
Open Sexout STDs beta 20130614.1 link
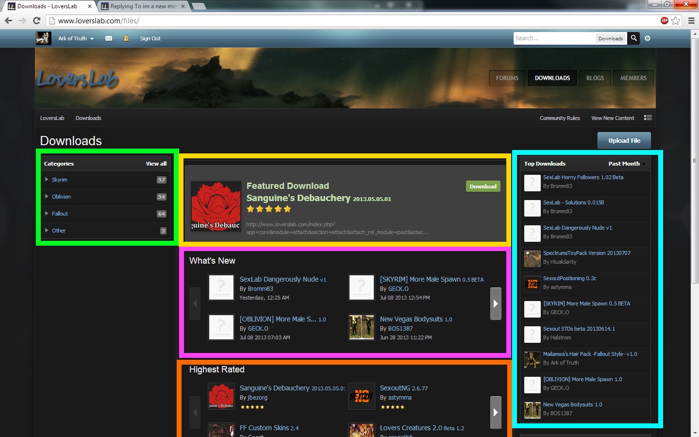(x=579, y=329)
